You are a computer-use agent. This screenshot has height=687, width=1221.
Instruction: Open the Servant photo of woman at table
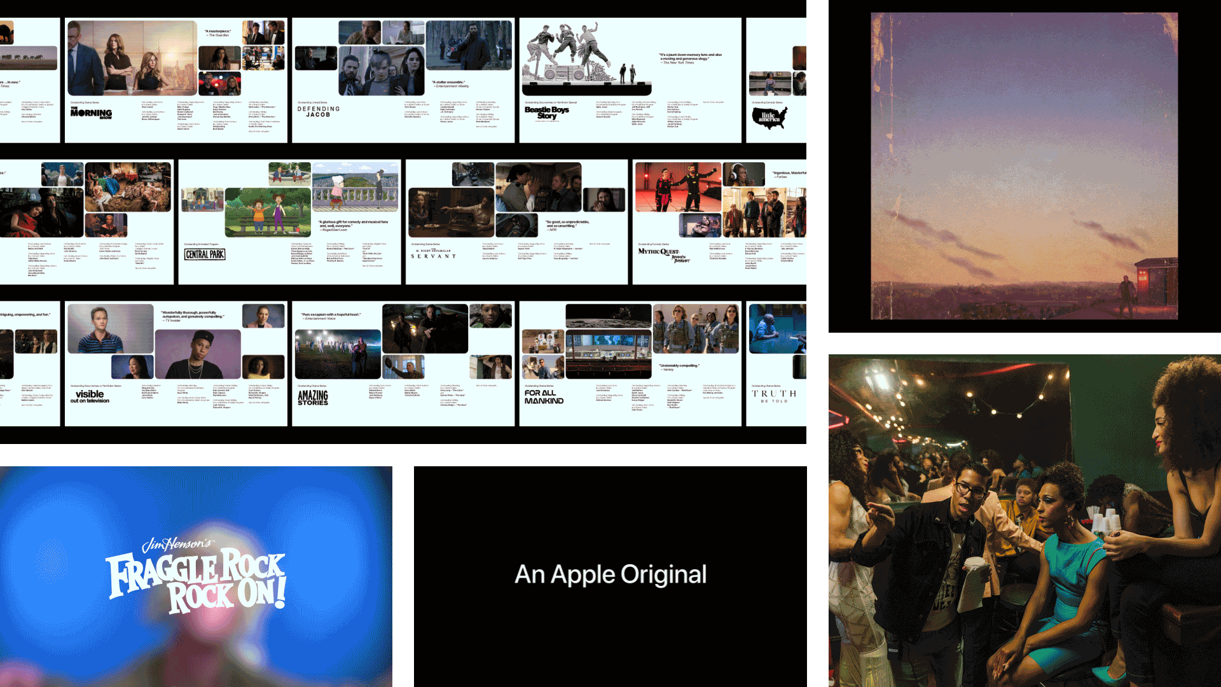pos(452,212)
